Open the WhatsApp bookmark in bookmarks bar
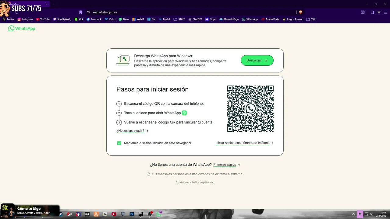 [x=250, y=19]
